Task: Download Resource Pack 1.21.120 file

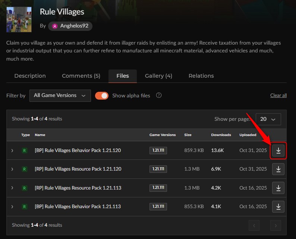Action: click(x=278, y=169)
